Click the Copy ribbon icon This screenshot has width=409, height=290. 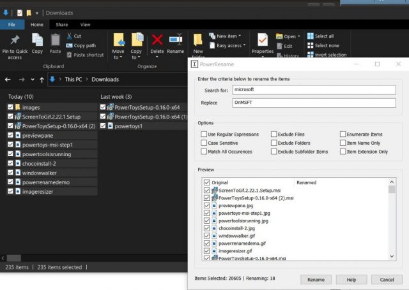(x=37, y=40)
